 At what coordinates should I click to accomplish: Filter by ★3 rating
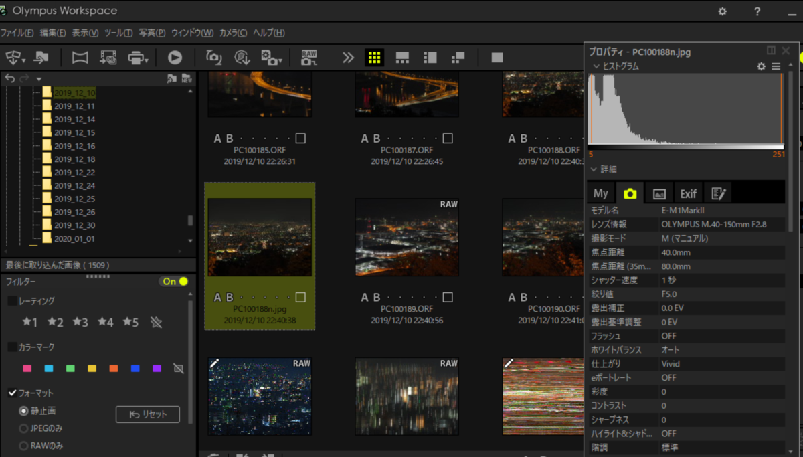pos(81,323)
